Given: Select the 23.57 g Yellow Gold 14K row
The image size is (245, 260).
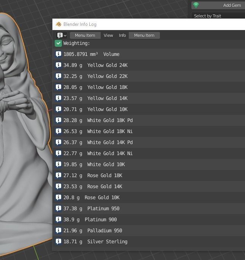Looking at the screenshot, I should click(x=149, y=98).
